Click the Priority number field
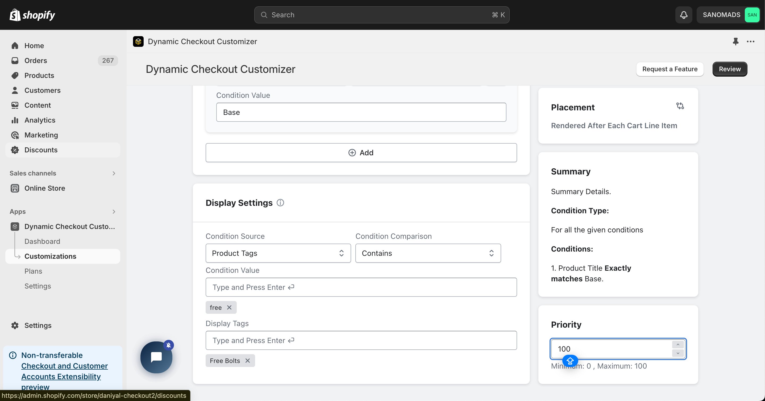The image size is (765, 401). point(612,349)
